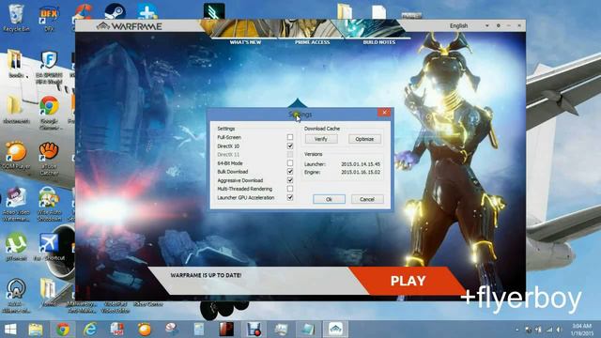The height and width of the screenshot is (338, 601).
Task: Open the Steam desktop icon
Action: click(x=115, y=11)
